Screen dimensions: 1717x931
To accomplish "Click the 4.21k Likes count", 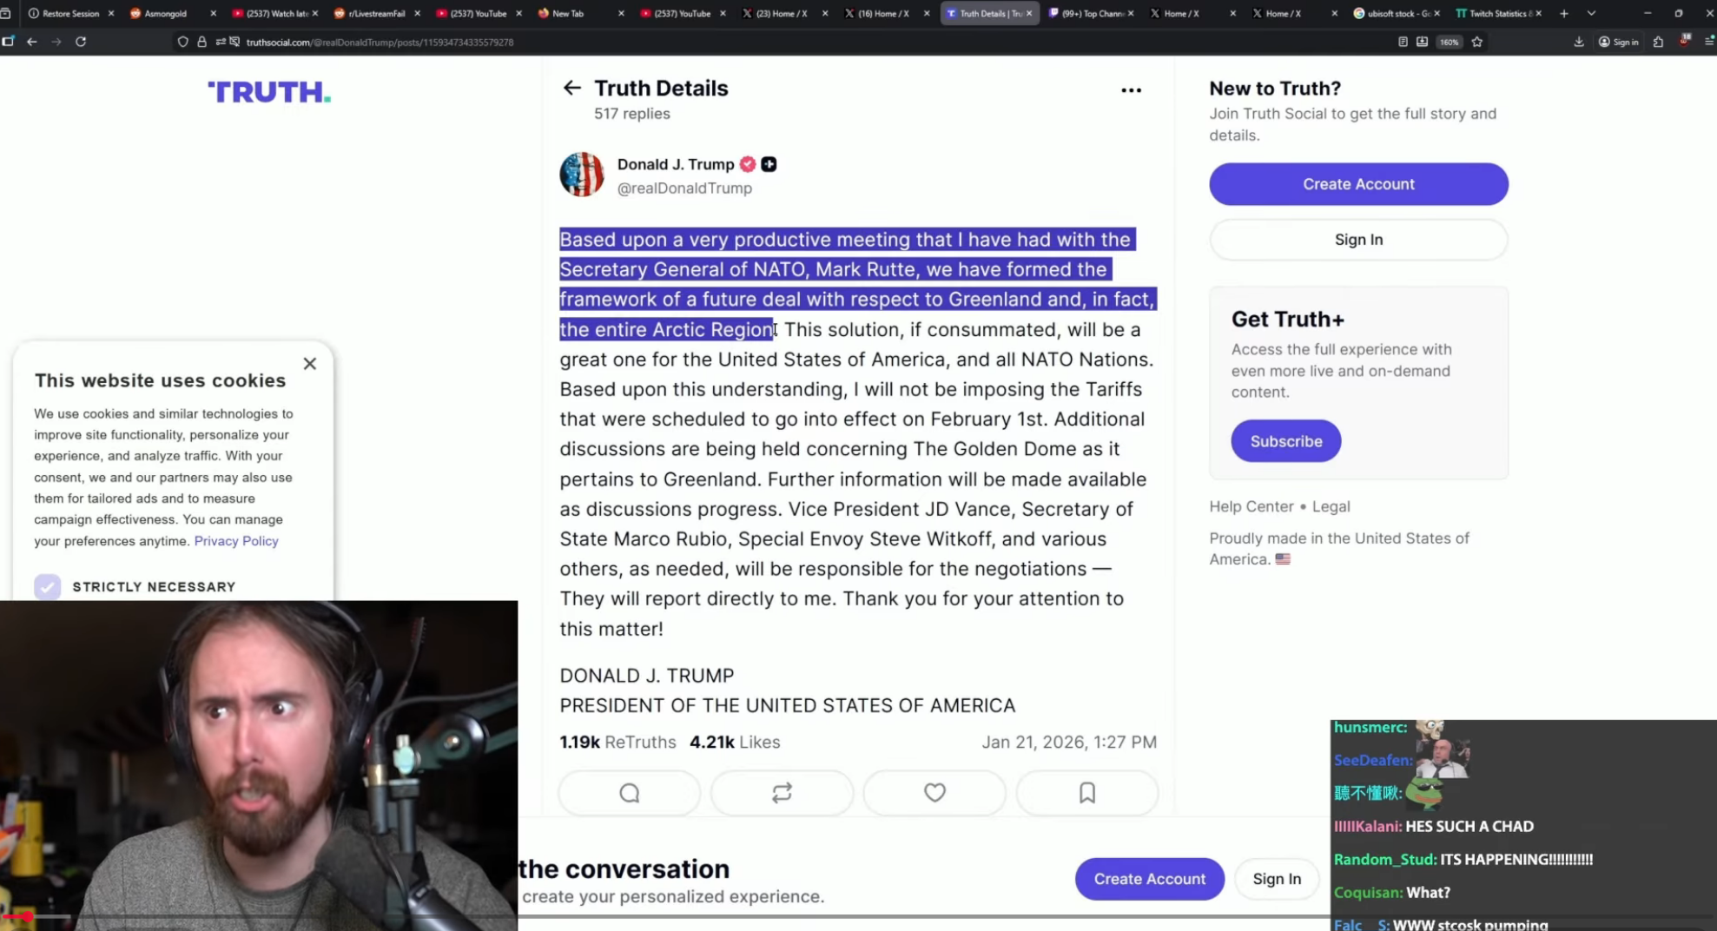I will click(735, 743).
